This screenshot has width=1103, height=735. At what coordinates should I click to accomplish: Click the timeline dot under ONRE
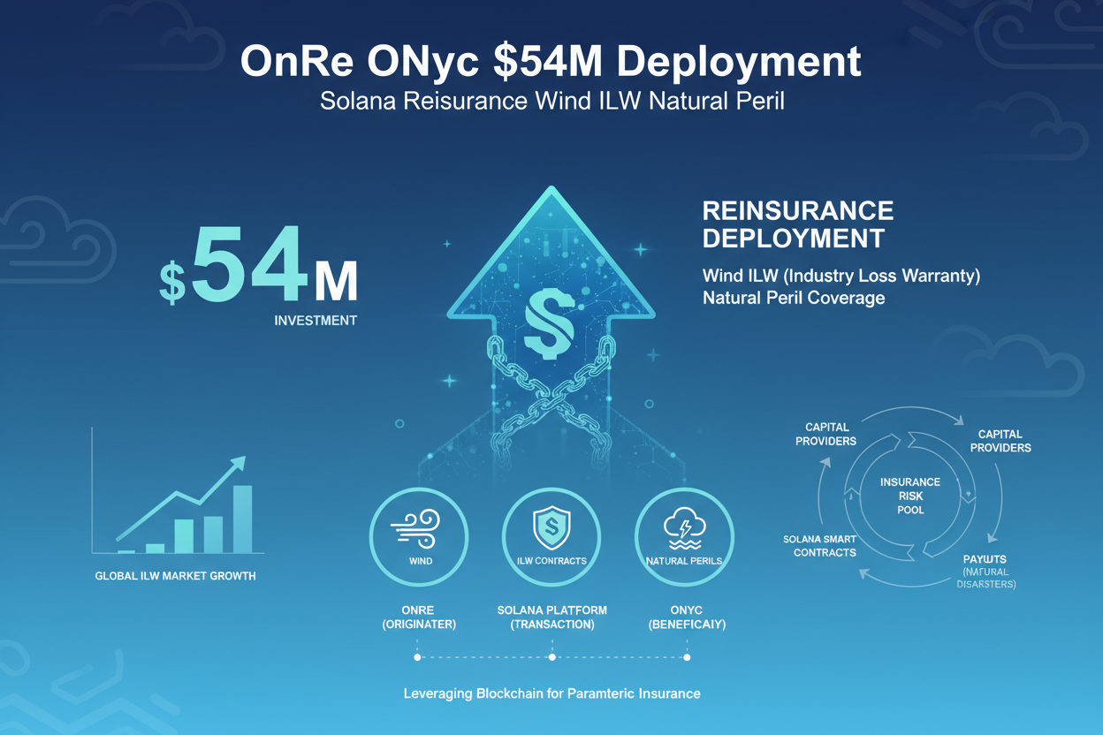416,657
